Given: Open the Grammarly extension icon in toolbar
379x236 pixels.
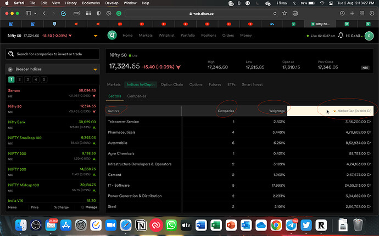Looking at the screenshot, I should (x=119, y=14).
